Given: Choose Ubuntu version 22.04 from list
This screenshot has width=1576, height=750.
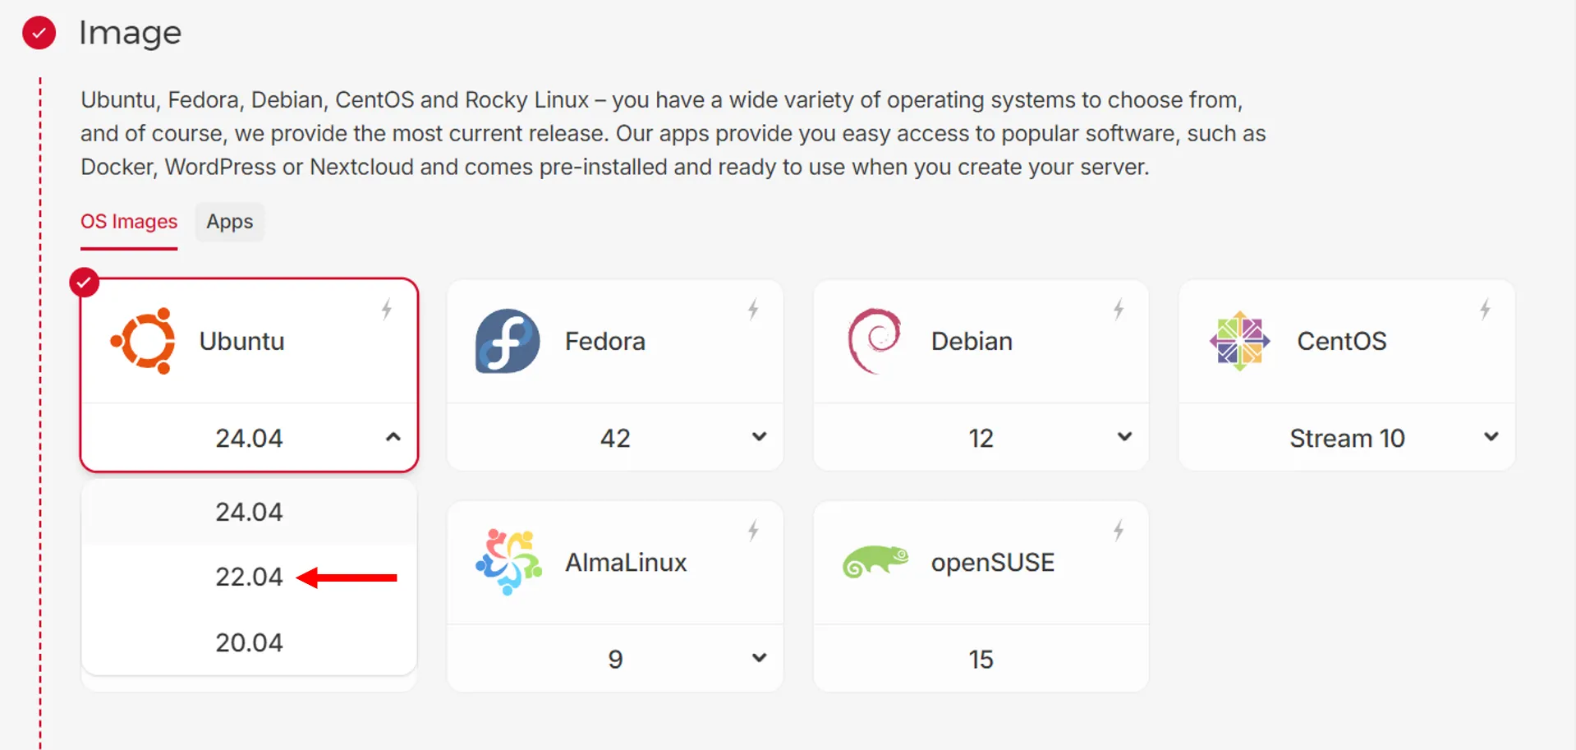Looking at the screenshot, I should tap(249, 577).
